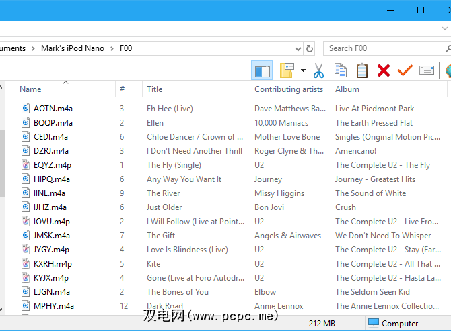Image resolution: width=451 pixels, height=331 pixels.
Task: Click the orange checkmark Properties icon
Action: coord(405,70)
